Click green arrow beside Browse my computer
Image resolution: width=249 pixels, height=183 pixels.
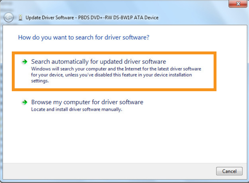click(25, 102)
